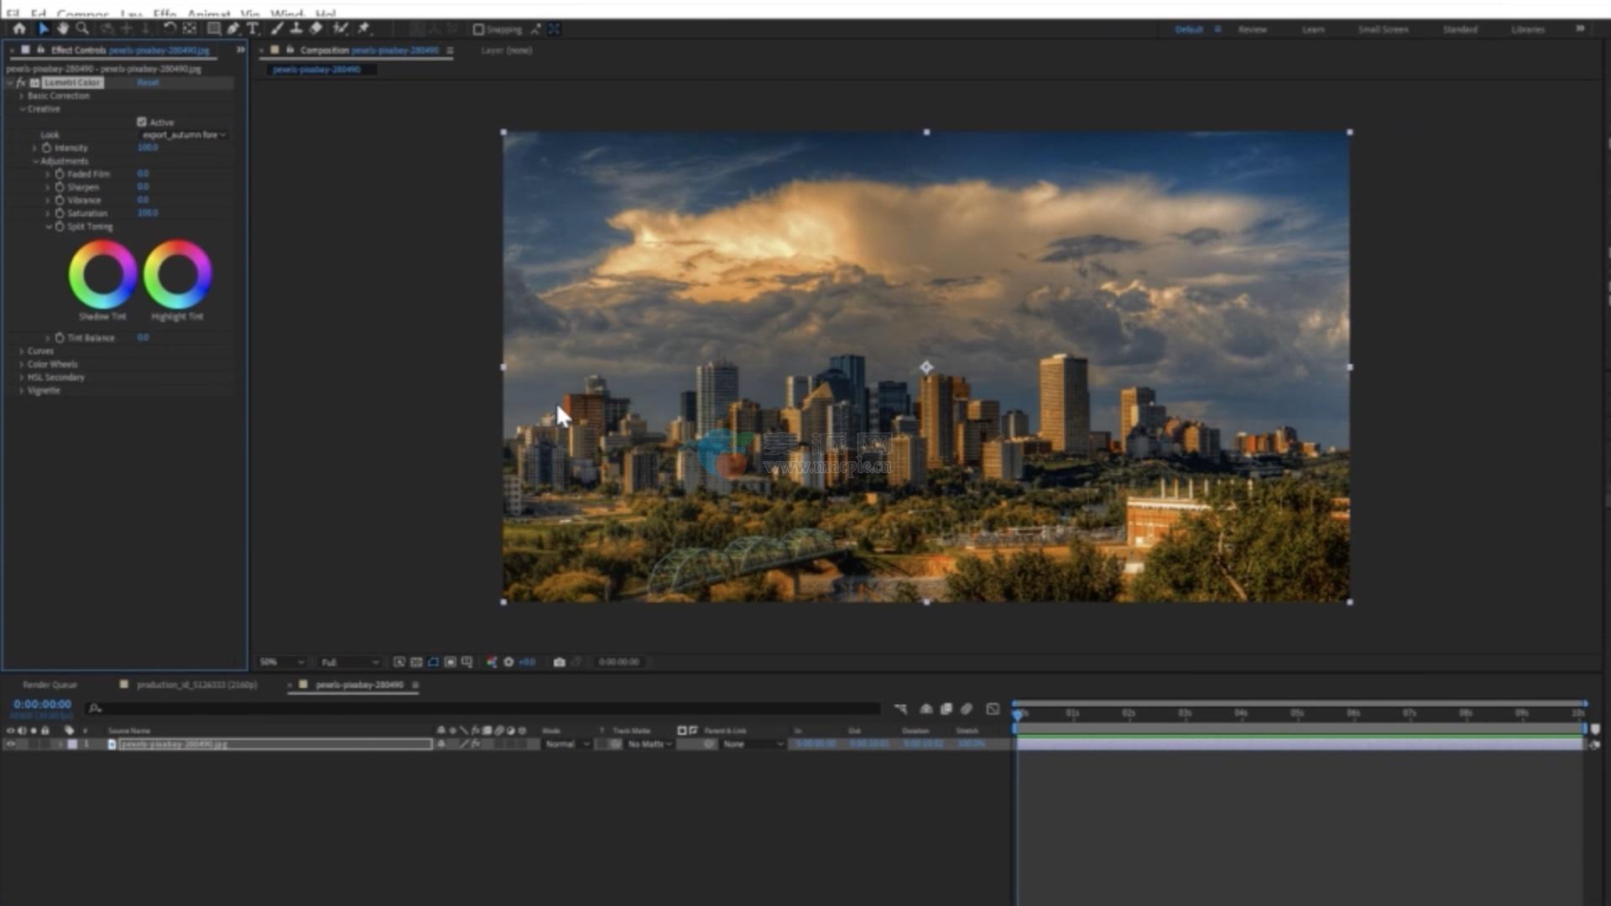Collapse the Adjustments group
1611x906 pixels.
click(35, 161)
